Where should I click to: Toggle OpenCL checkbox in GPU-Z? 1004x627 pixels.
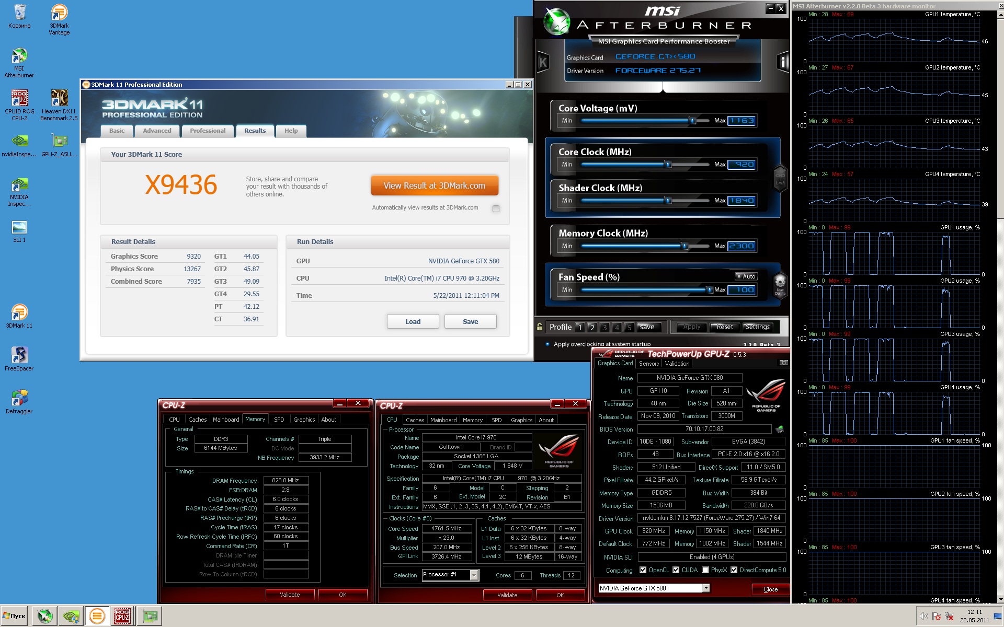tap(643, 570)
